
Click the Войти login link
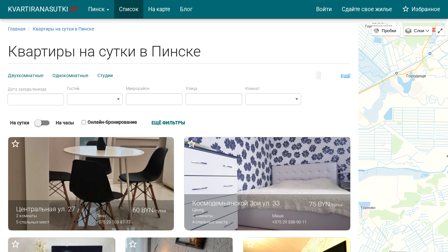click(324, 9)
